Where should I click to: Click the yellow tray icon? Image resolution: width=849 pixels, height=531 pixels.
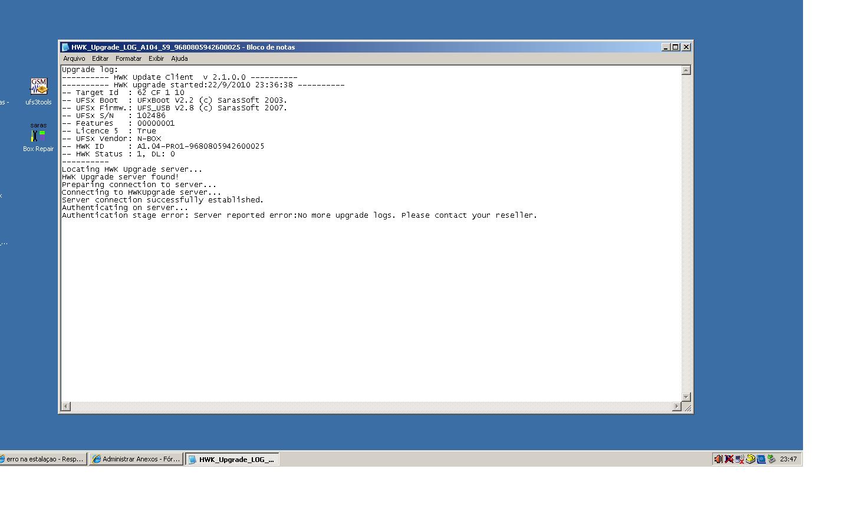point(750,459)
